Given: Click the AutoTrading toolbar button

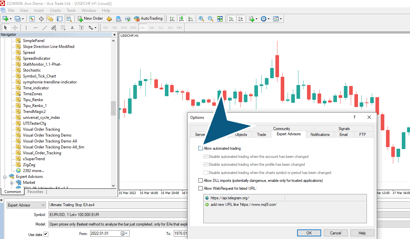Looking at the screenshot, I should click(x=148, y=19).
